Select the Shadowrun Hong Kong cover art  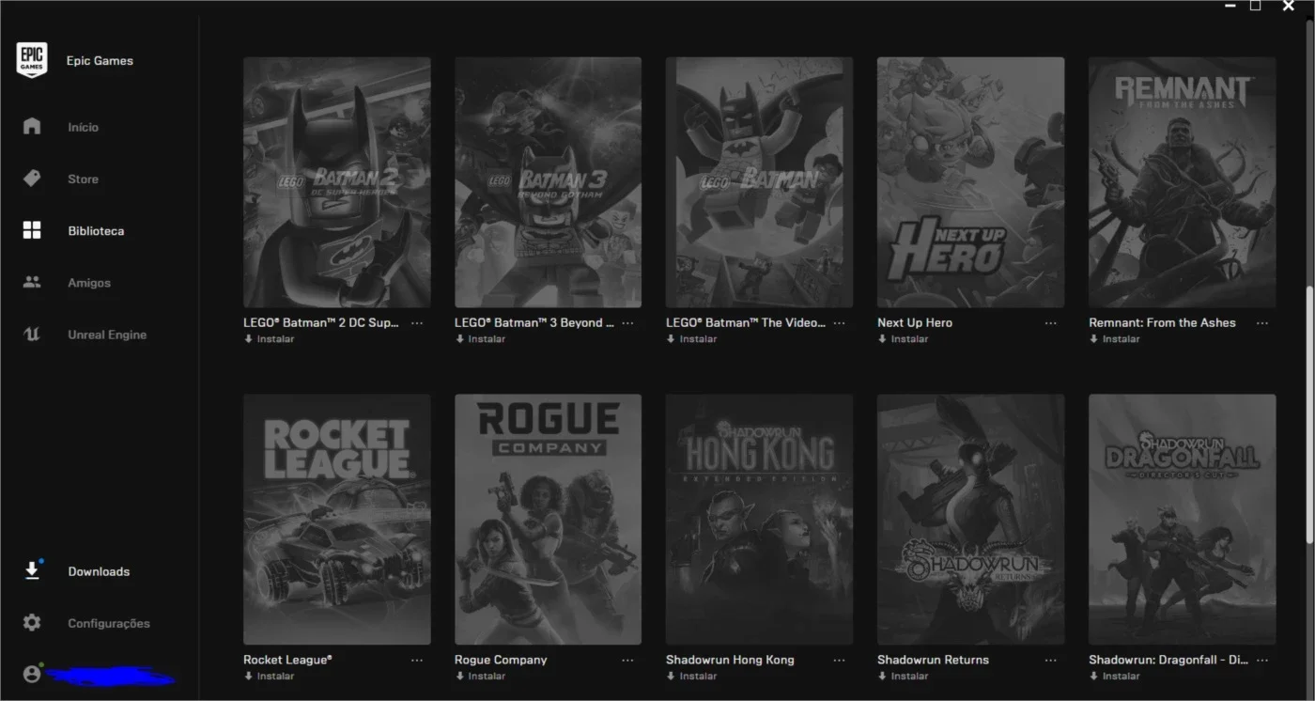pyautogui.click(x=760, y=519)
